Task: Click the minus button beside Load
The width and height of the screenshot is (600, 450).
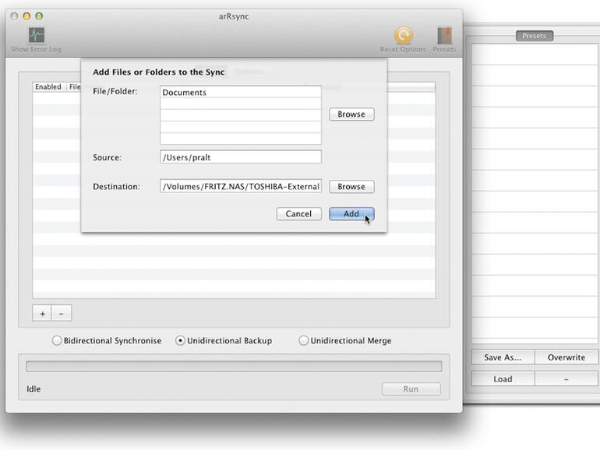Action: tap(566, 379)
